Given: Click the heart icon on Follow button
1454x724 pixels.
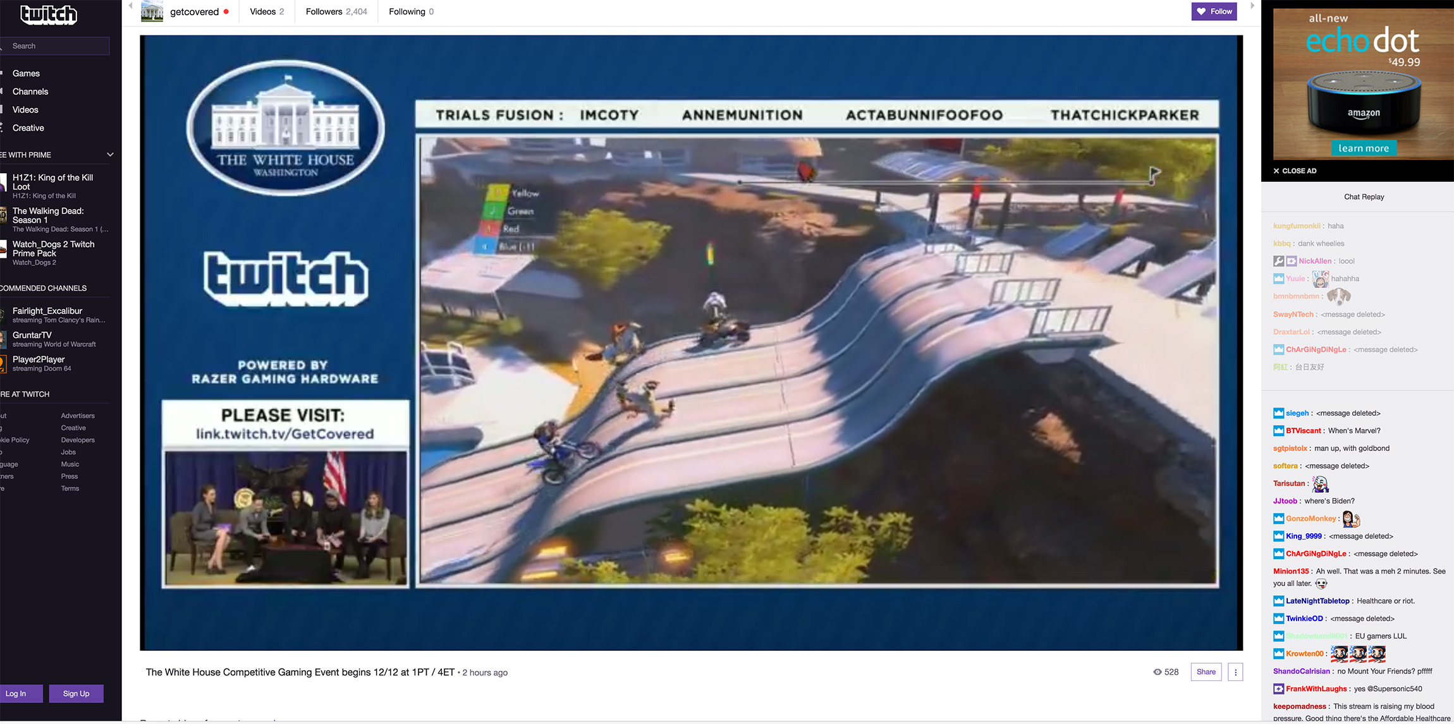Looking at the screenshot, I should click(x=1201, y=11).
